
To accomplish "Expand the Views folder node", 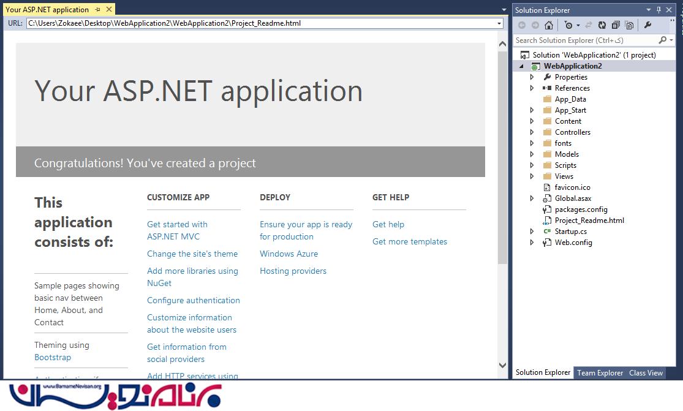I will [x=532, y=176].
